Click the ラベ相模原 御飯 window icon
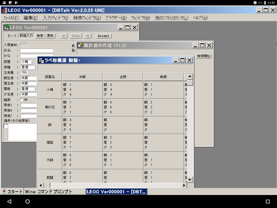Image resolution: width=277 pixels, height=208 pixels. point(41,60)
